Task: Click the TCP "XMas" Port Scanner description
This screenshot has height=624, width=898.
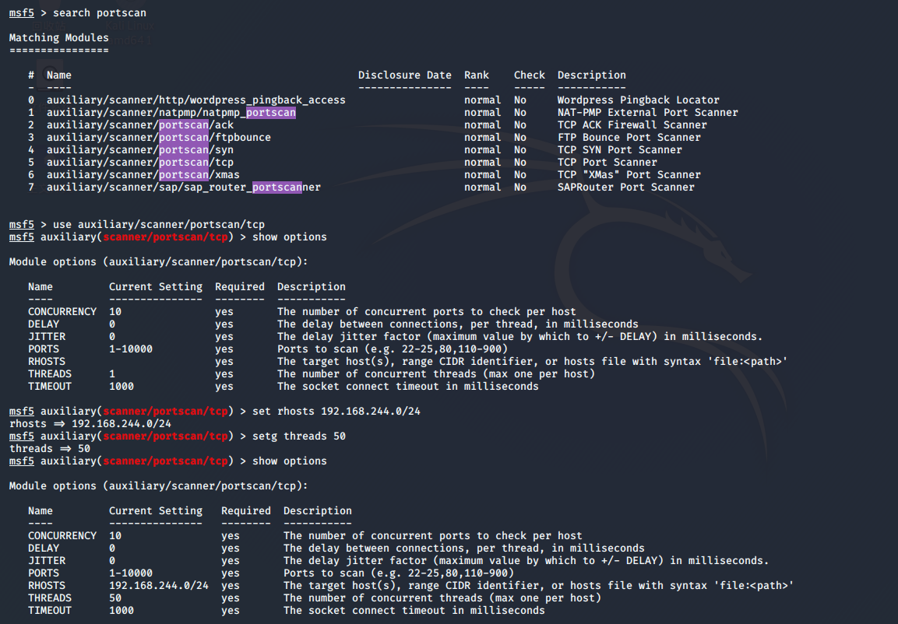Action: click(629, 175)
